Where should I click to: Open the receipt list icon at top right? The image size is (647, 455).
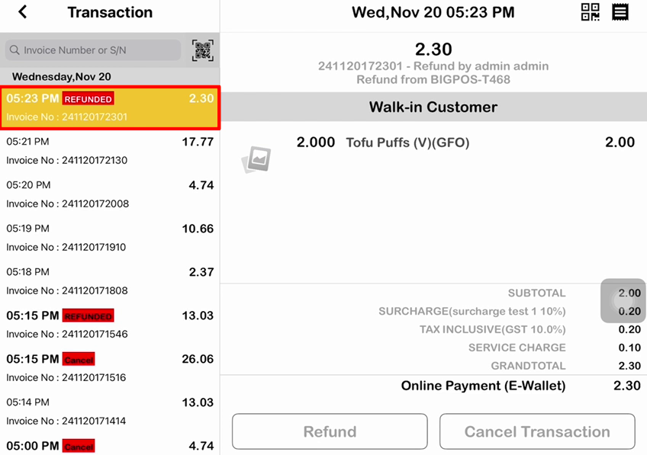coord(620,12)
